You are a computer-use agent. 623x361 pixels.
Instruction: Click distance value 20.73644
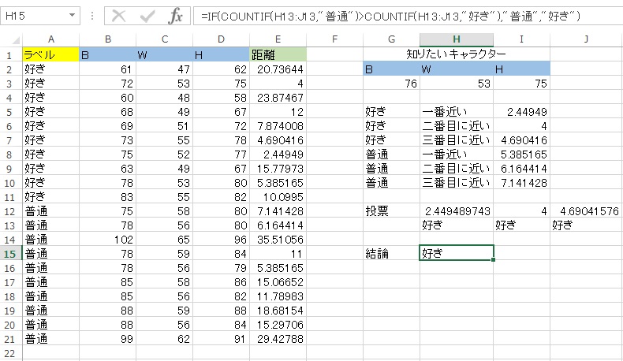pyautogui.click(x=278, y=69)
